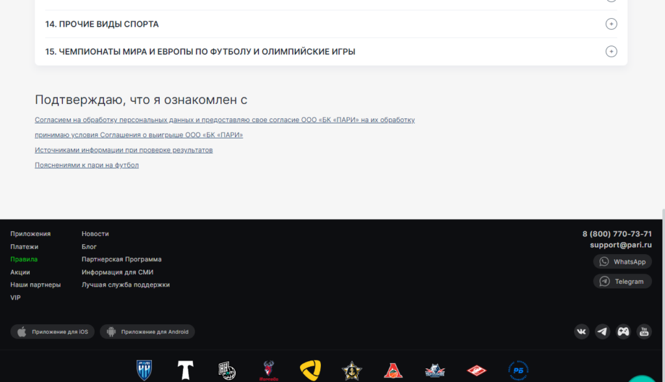This screenshot has height=382, width=665.
Task: Select the highlighted 'Правила' footer link
Action: pos(24,259)
